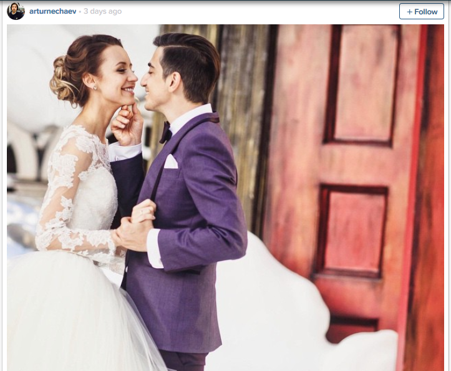Click the arturnechaev profile avatar
This screenshot has height=371, width=451.
[x=16, y=11]
